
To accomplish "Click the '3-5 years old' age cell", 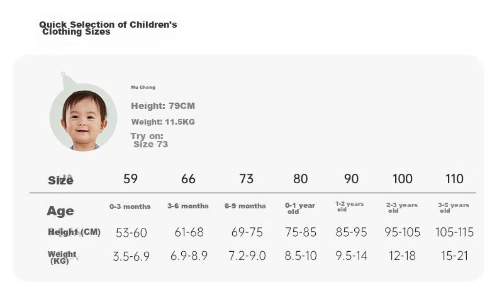I will pyautogui.click(x=454, y=208).
